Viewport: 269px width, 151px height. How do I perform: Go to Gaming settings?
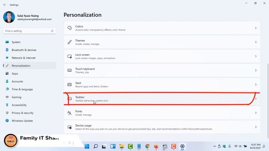tap(29, 97)
